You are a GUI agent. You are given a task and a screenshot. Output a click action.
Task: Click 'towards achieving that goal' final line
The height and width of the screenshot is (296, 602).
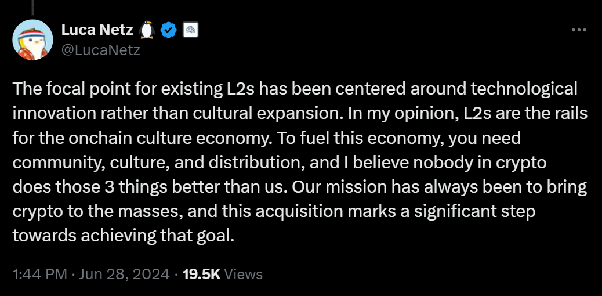click(x=123, y=236)
